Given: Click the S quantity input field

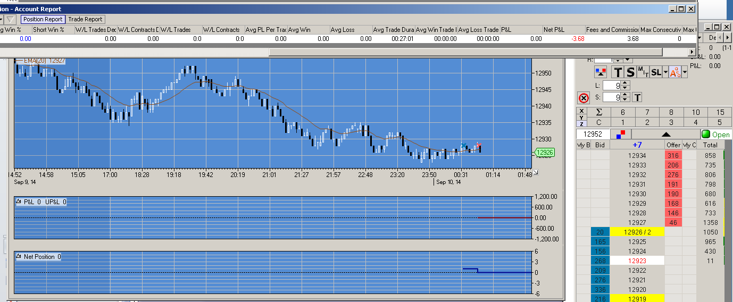Looking at the screenshot, I should pyautogui.click(x=612, y=97).
